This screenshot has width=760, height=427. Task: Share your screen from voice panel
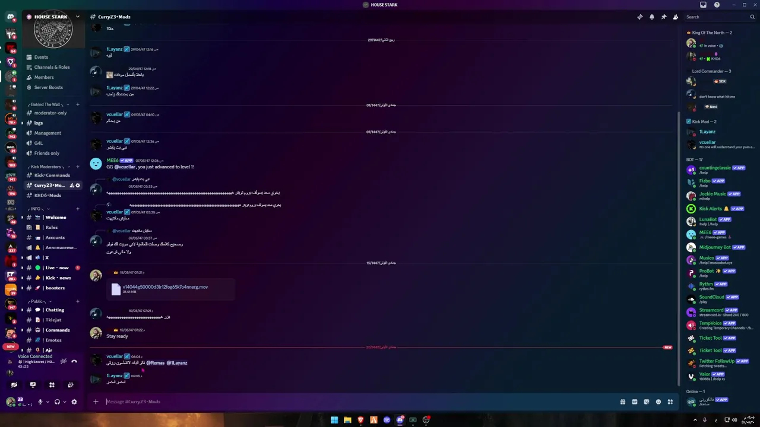tap(33, 385)
